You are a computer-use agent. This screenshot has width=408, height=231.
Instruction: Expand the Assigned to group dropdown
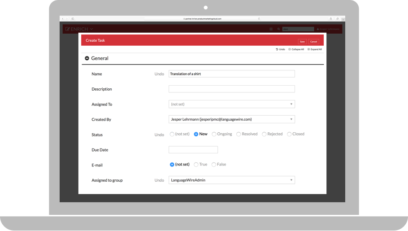pyautogui.click(x=231, y=180)
